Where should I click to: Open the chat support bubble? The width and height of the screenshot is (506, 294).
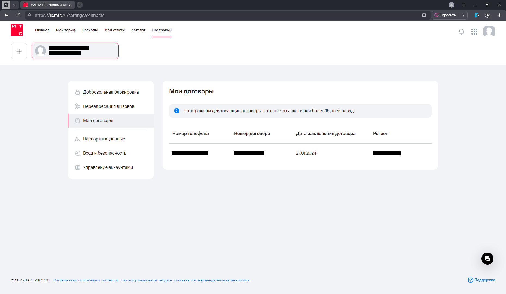pyautogui.click(x=487, y=259)
